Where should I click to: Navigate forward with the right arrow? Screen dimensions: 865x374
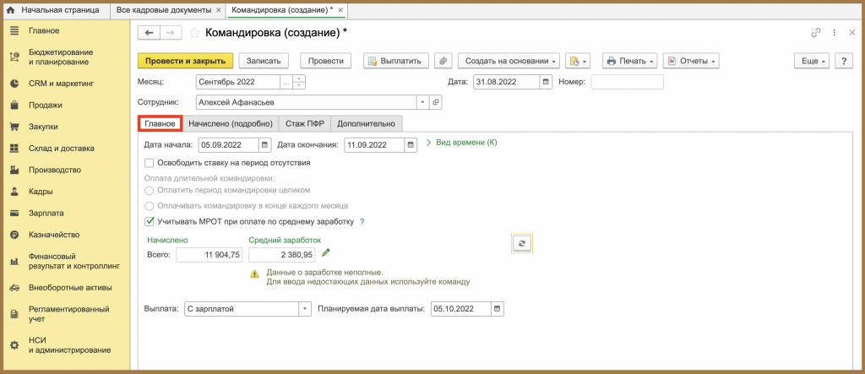click(171, 33)
